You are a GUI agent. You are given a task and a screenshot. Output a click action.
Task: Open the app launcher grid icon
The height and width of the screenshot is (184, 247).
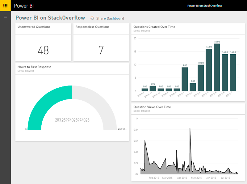5,6
